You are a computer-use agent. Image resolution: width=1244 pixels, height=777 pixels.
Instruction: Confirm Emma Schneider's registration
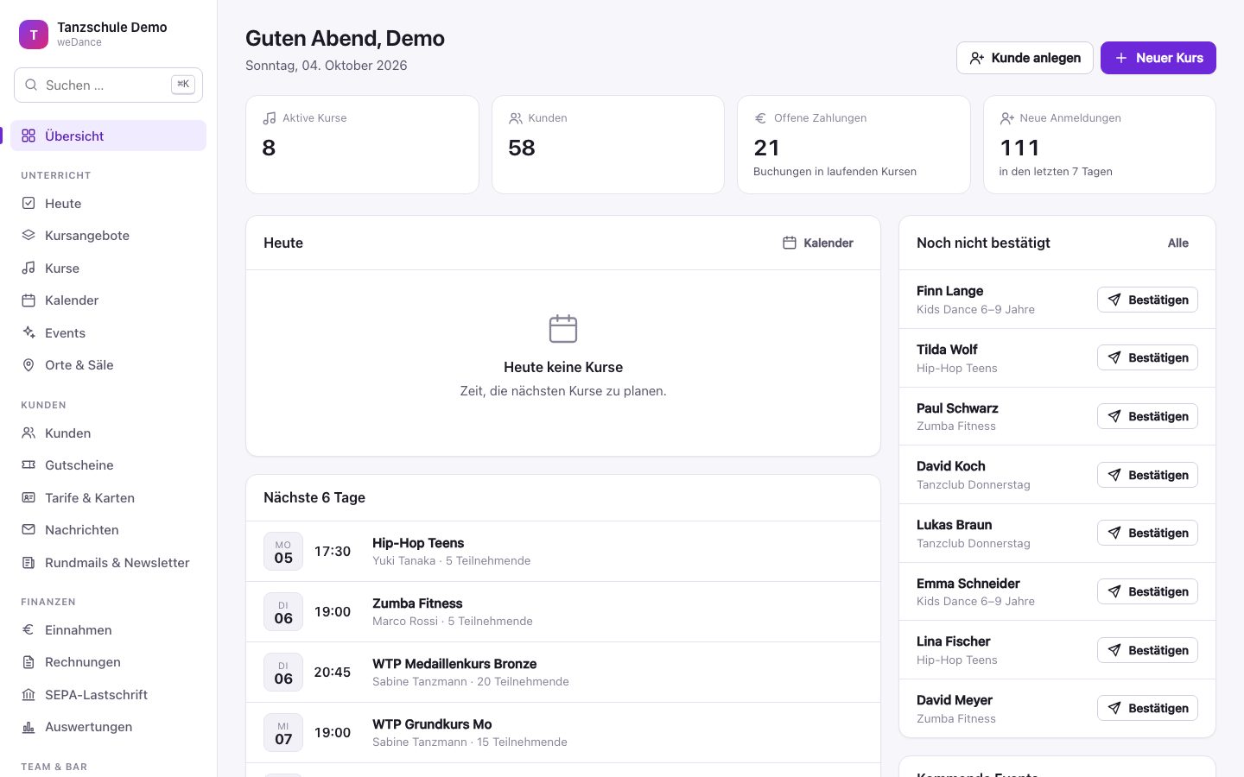click(1147, 591)
